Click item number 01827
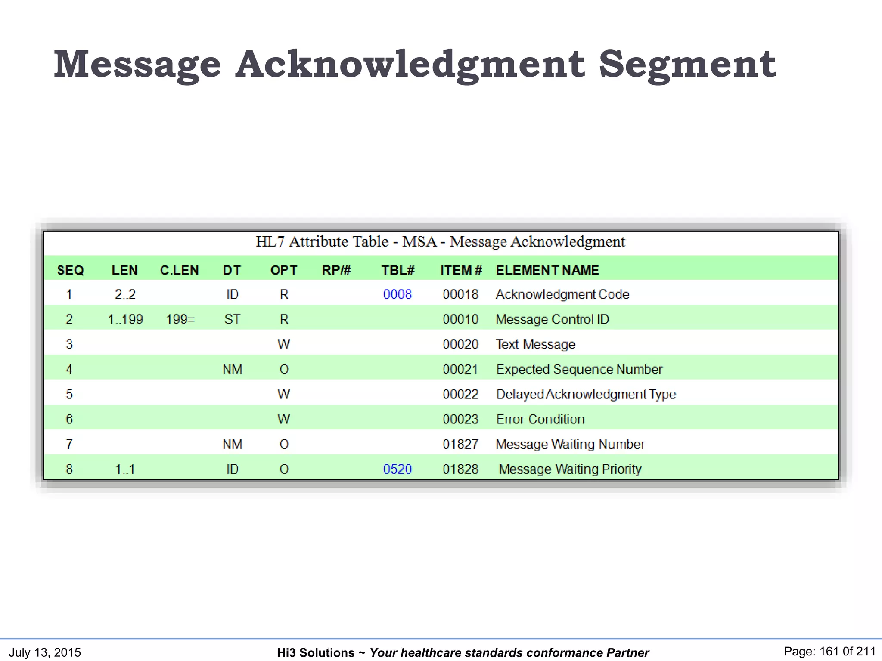Image resolution: width=882 pixels, height=661 pixels. (460, 444)
